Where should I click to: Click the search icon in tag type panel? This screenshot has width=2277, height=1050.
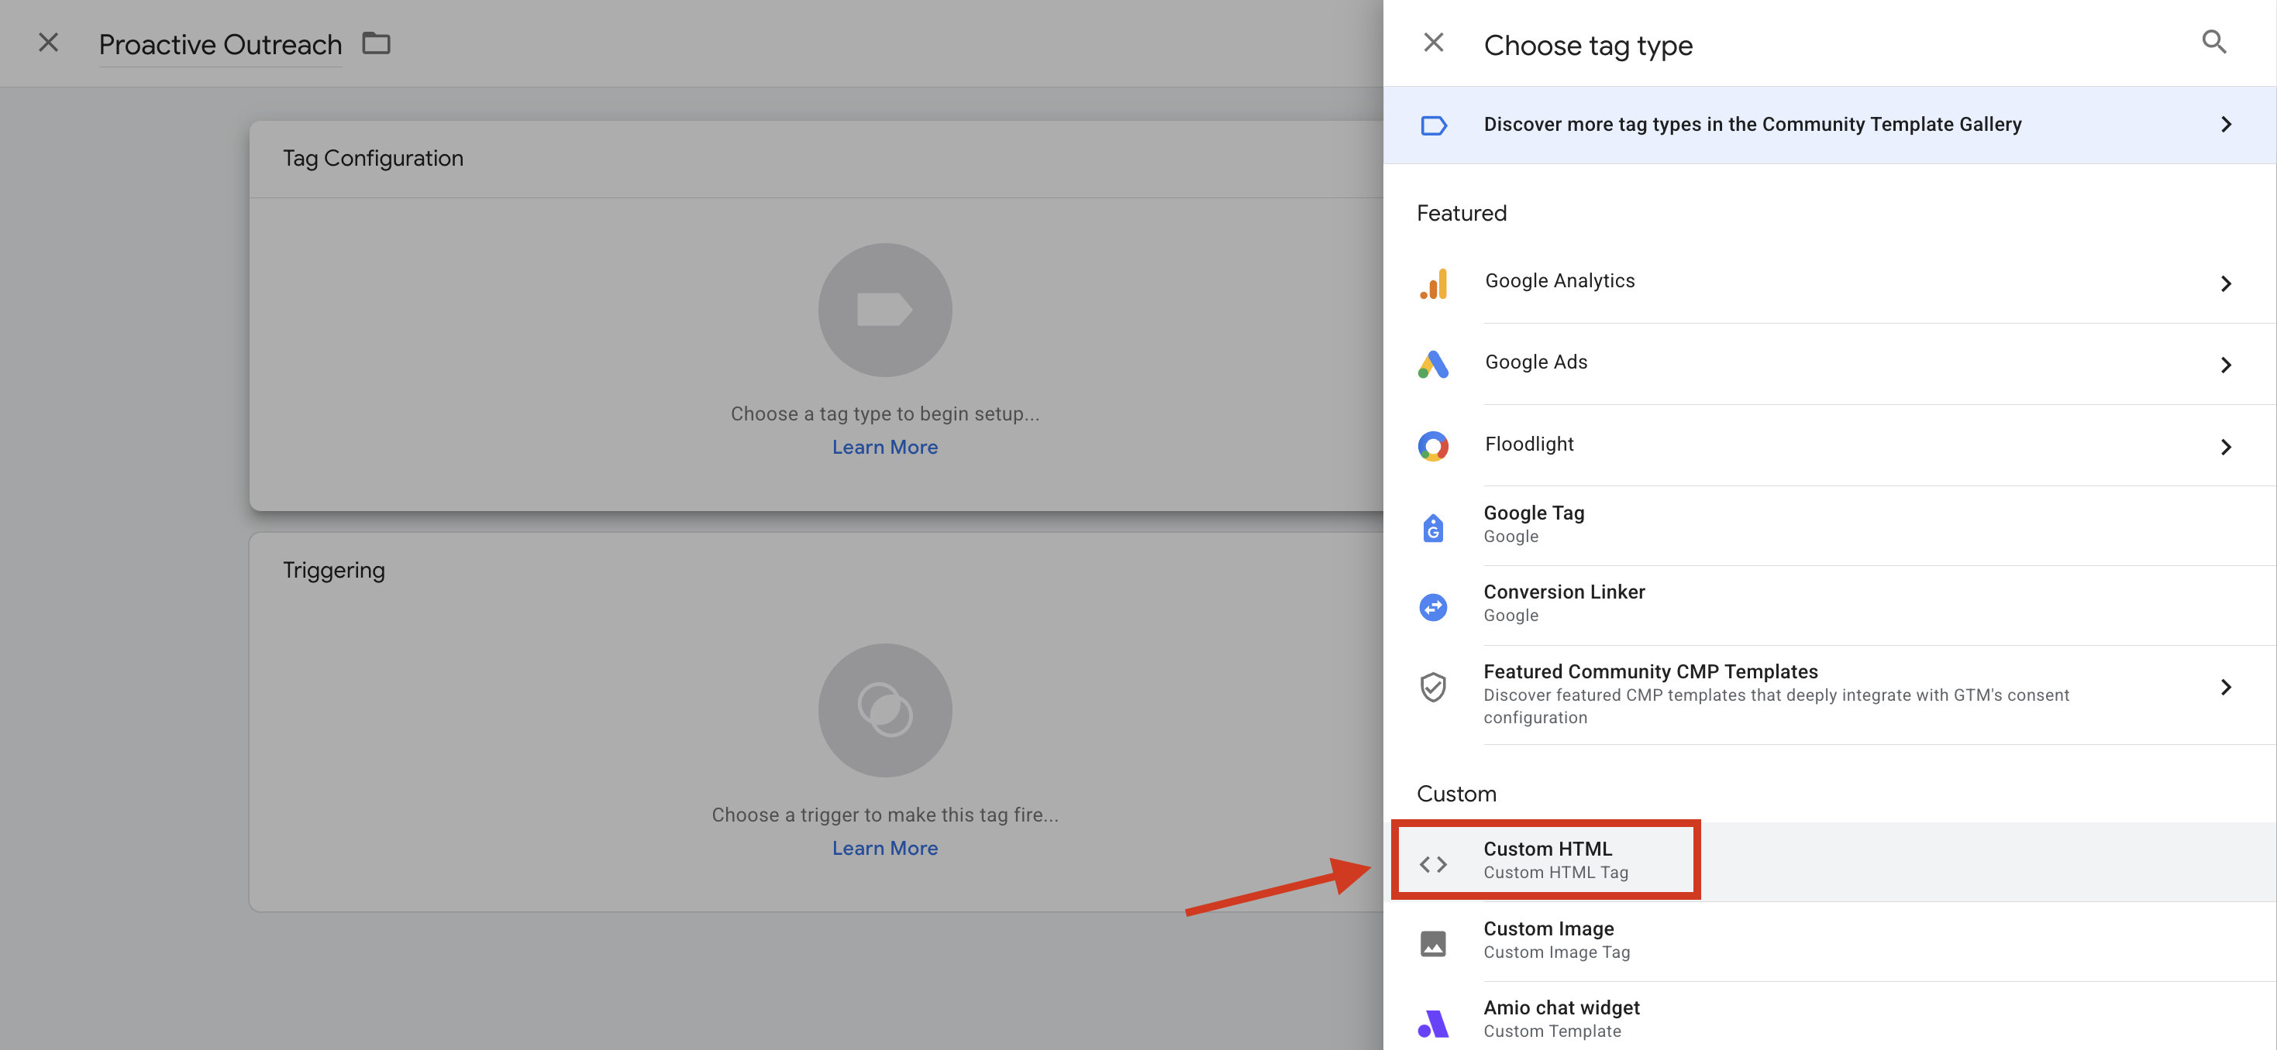2213,42
